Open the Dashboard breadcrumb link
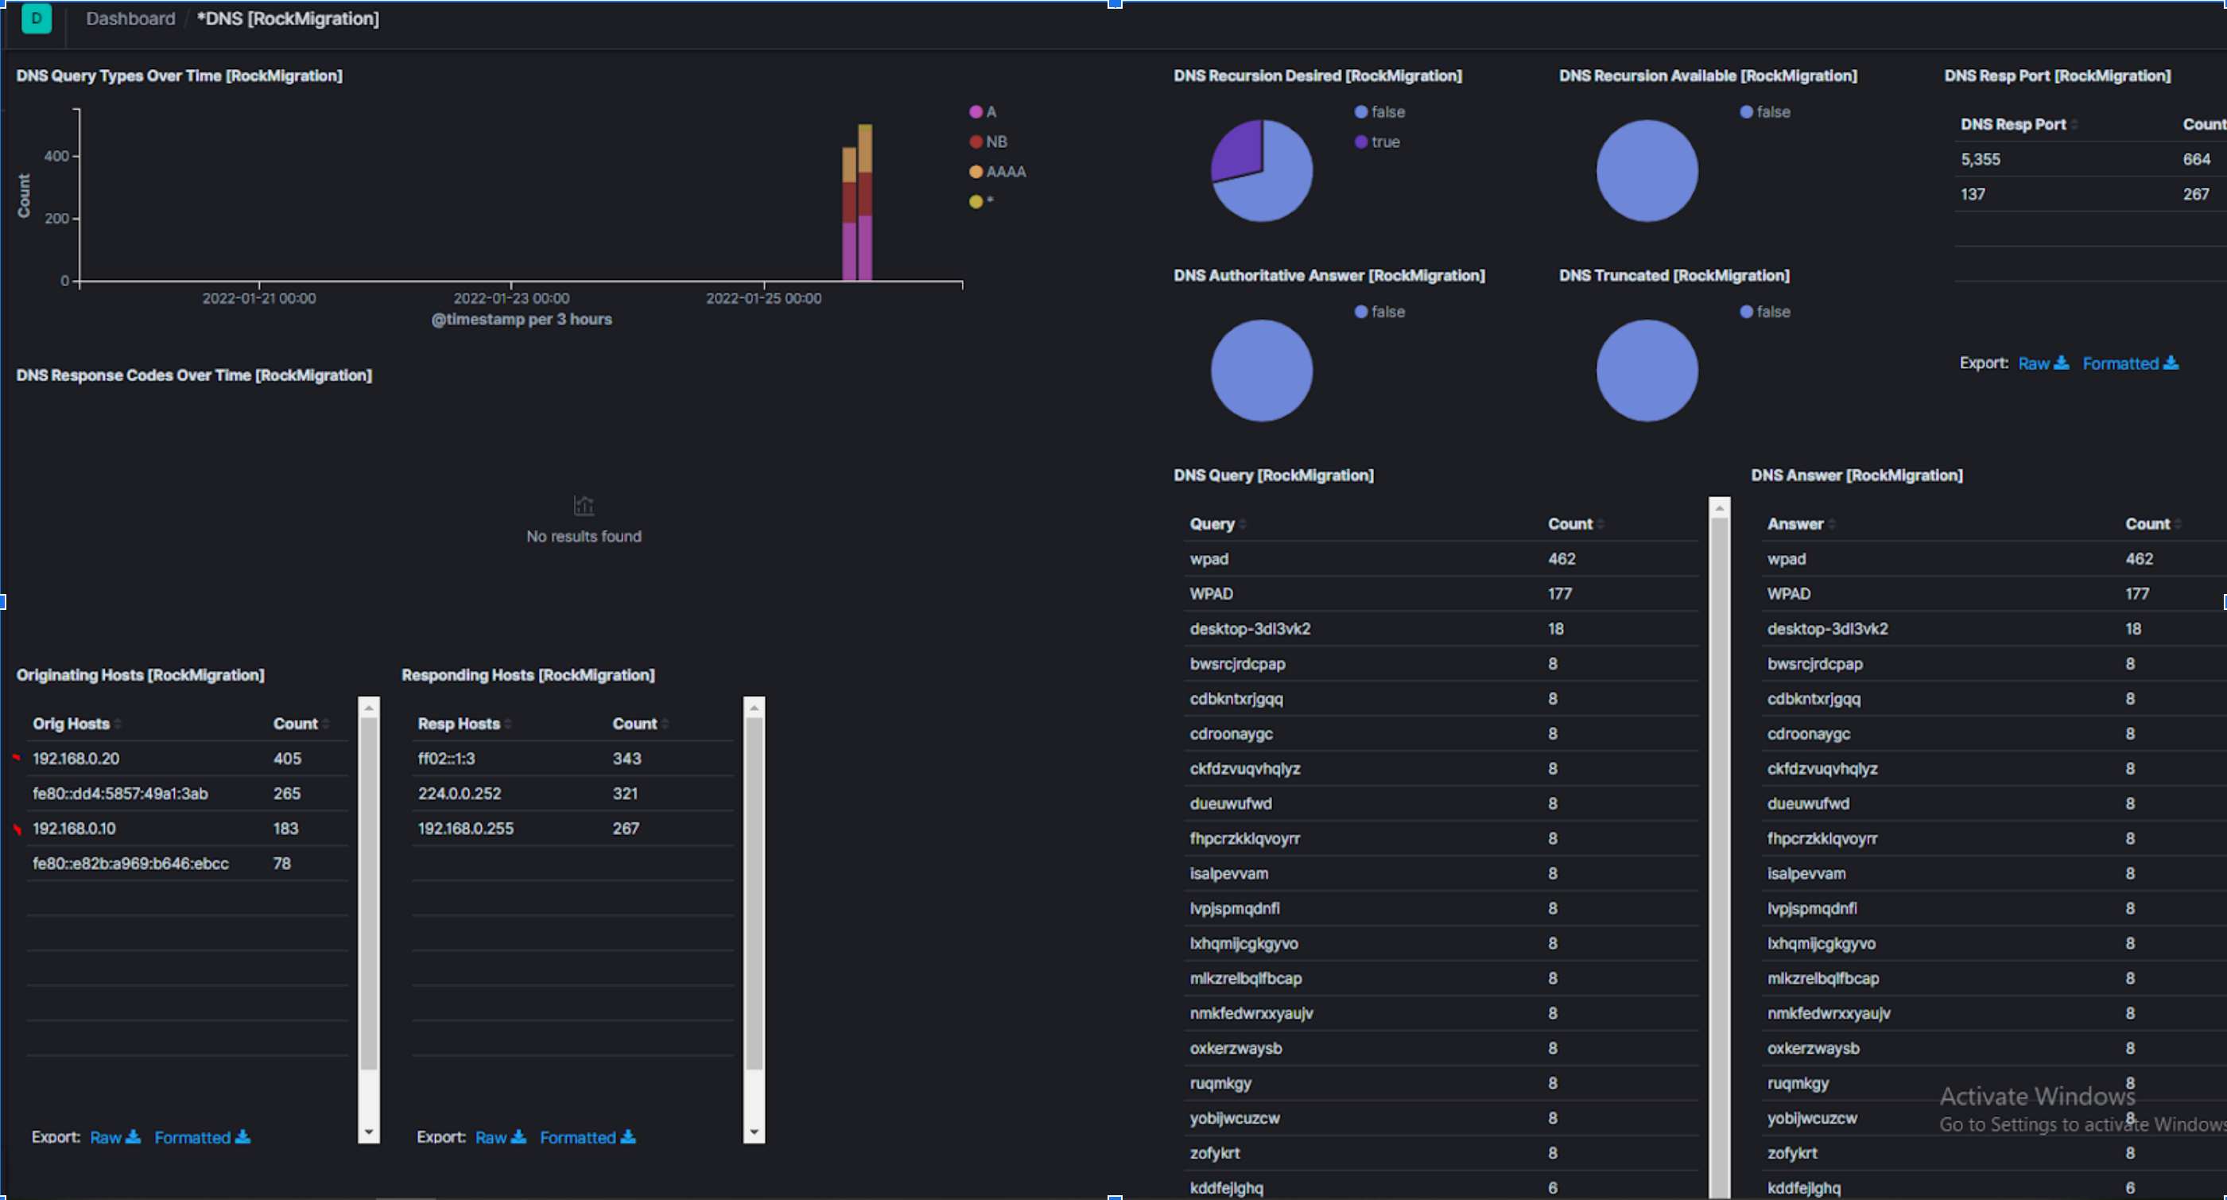The image size is (2227, 1200). click(x=130, y=18)
